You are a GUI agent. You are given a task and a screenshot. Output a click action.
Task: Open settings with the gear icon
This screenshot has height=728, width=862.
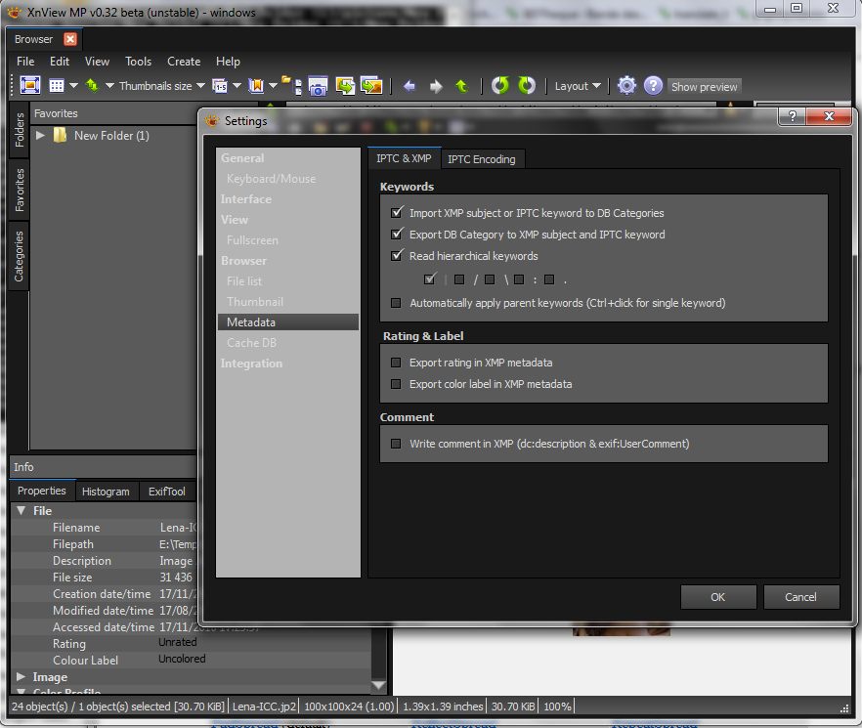[626, 85]
